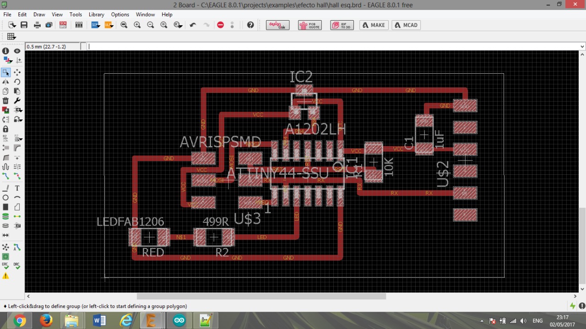Open the CAM processor icon
Screen dimensions: 586x329
click(49, 25)
